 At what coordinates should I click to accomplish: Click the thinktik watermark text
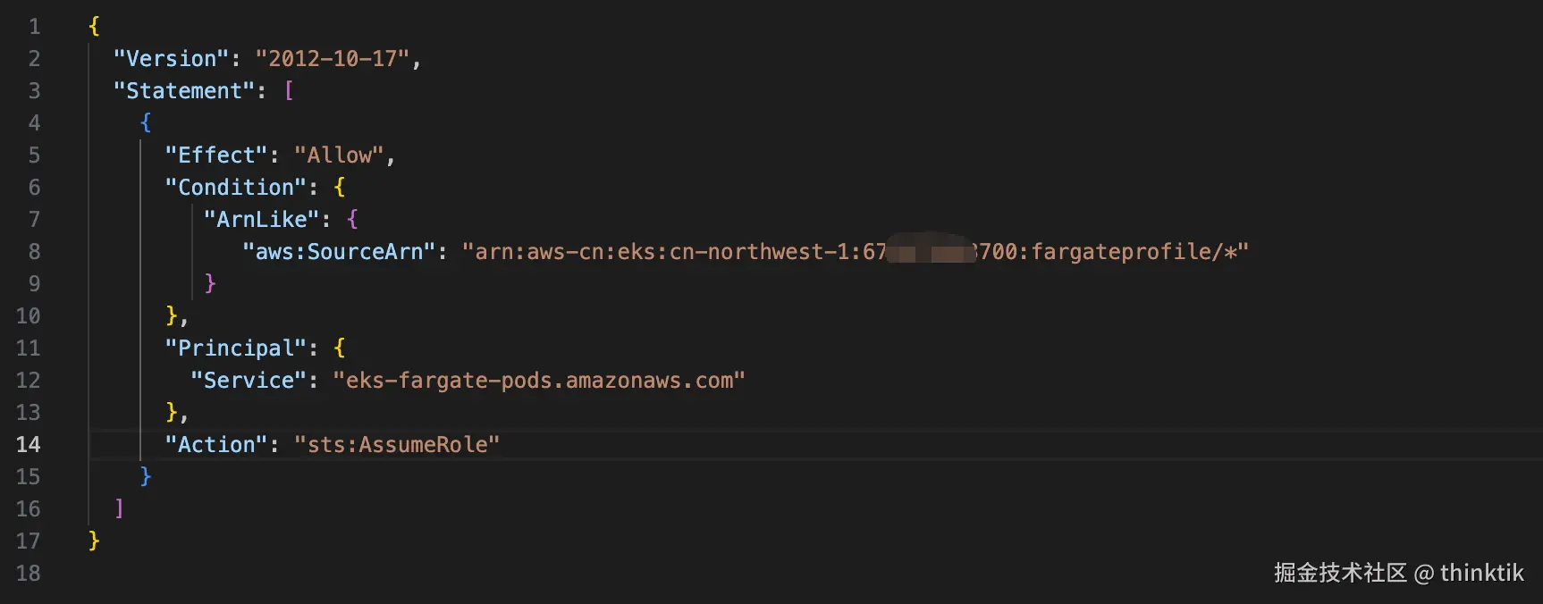[1481, 572]
